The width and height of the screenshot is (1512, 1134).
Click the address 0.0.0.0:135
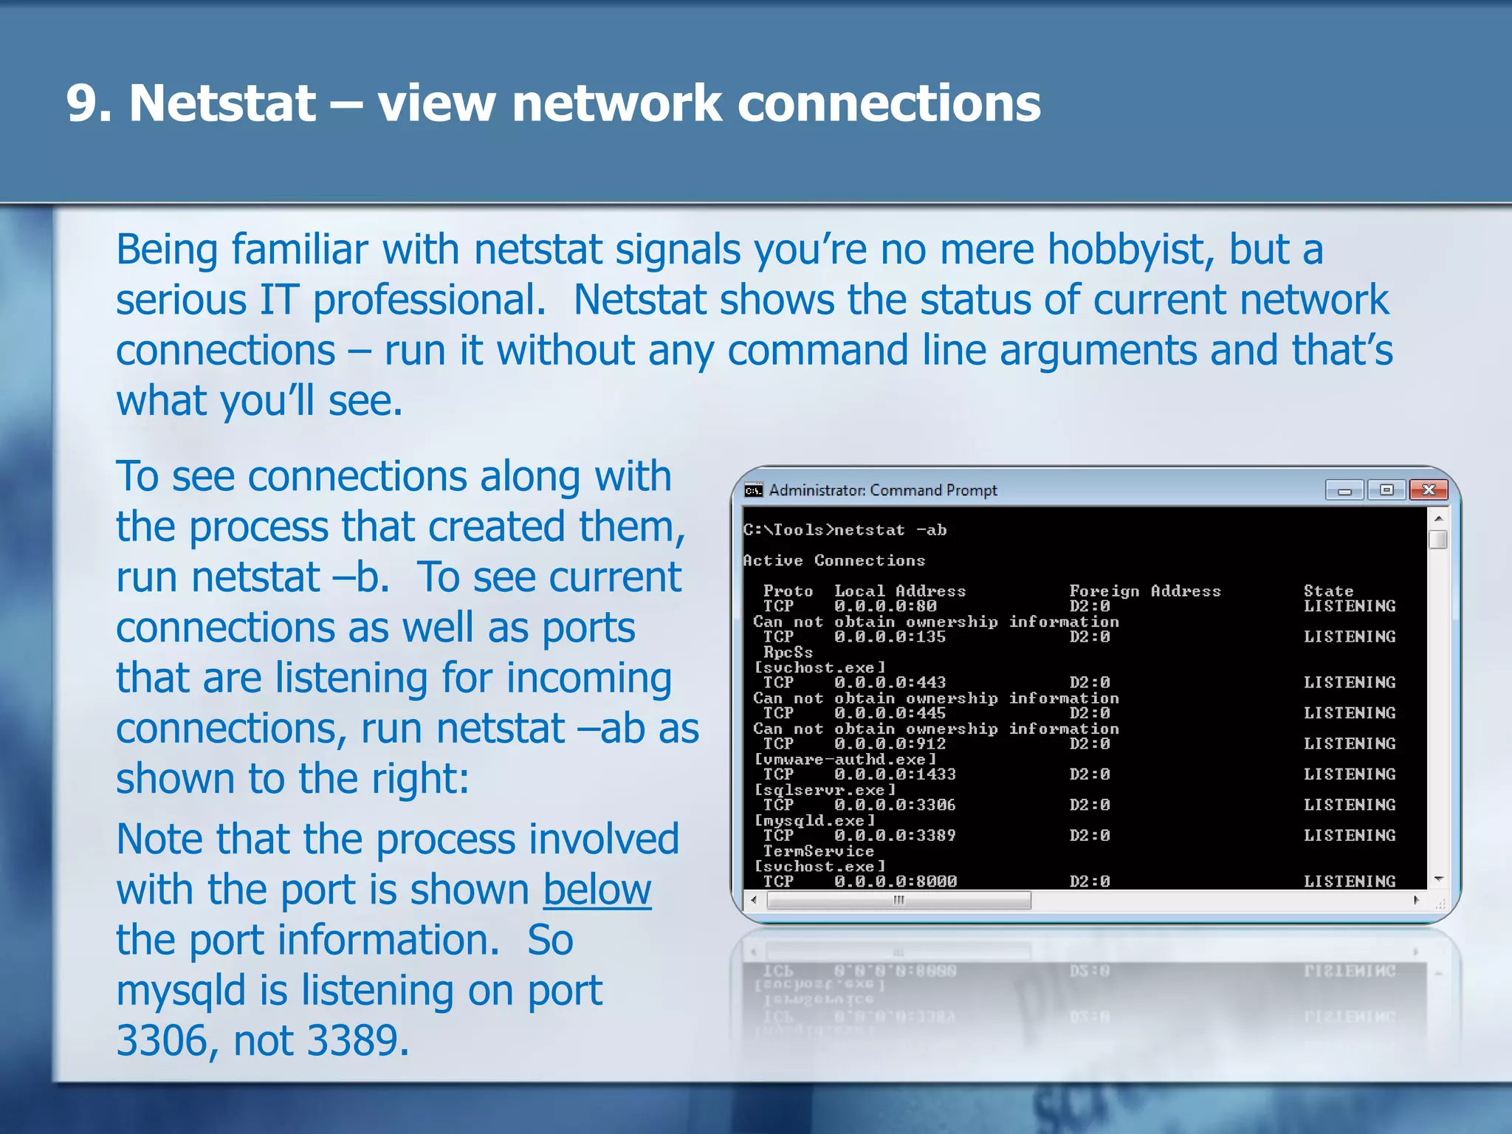pyautogui.click(x=890, y=636)
